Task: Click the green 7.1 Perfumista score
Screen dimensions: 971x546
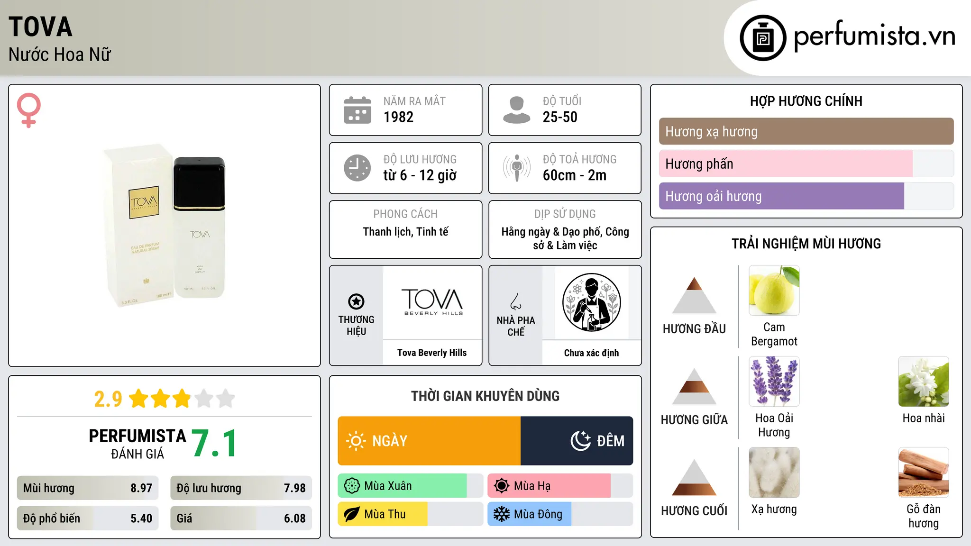Action: pos(214,444)
